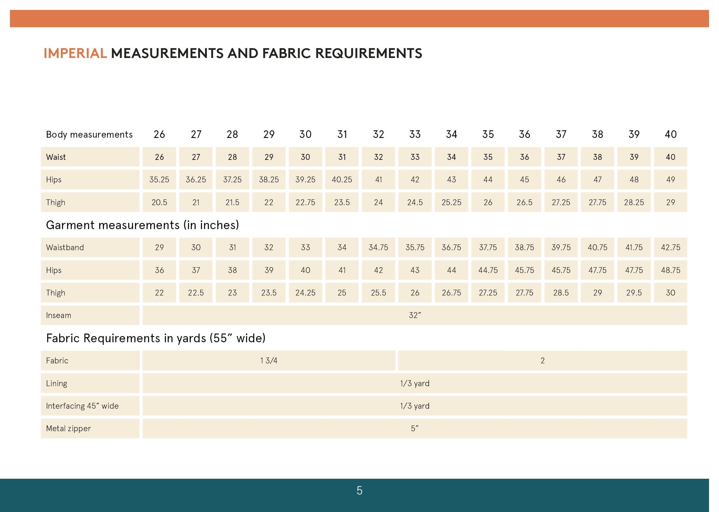Viewport: 719px width, 512px height.
Task: Click waistband value 42.75
Action: coord(671,247)
